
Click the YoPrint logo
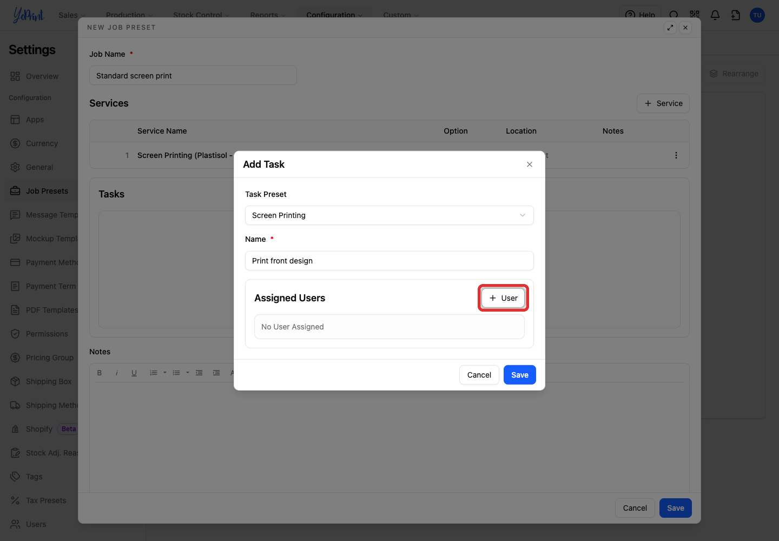[29, 15]
